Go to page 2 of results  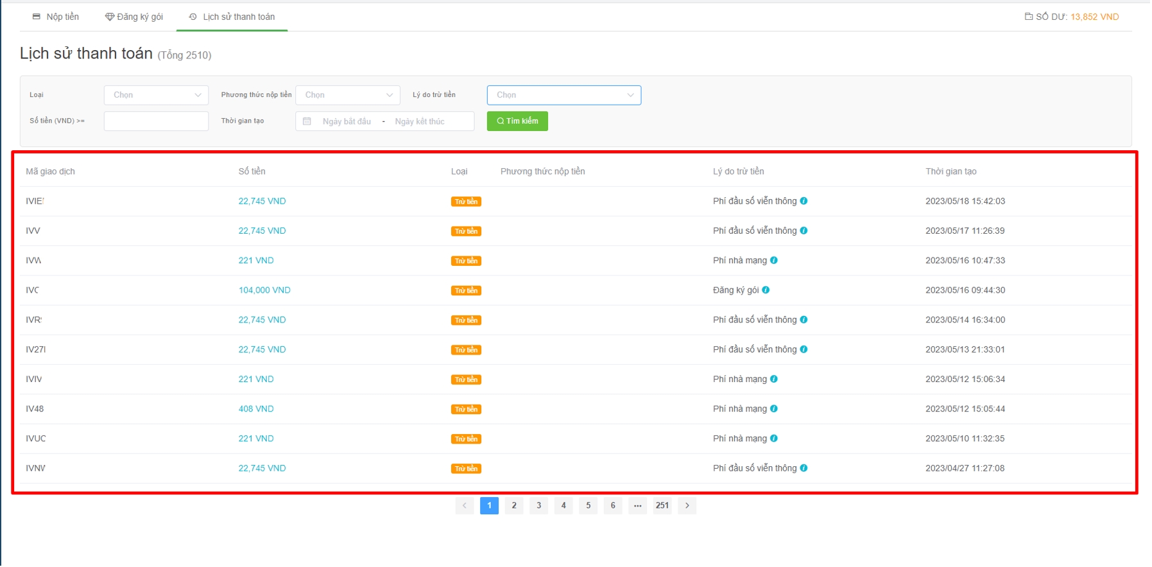pos(513,506)
